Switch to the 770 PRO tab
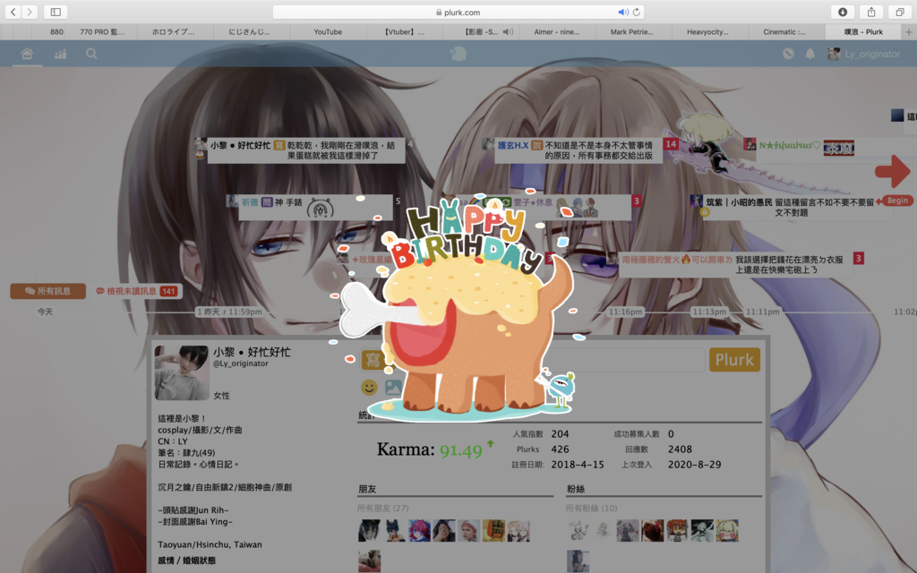The height and width of the screenshot is (573, 917). coord(102,32)
